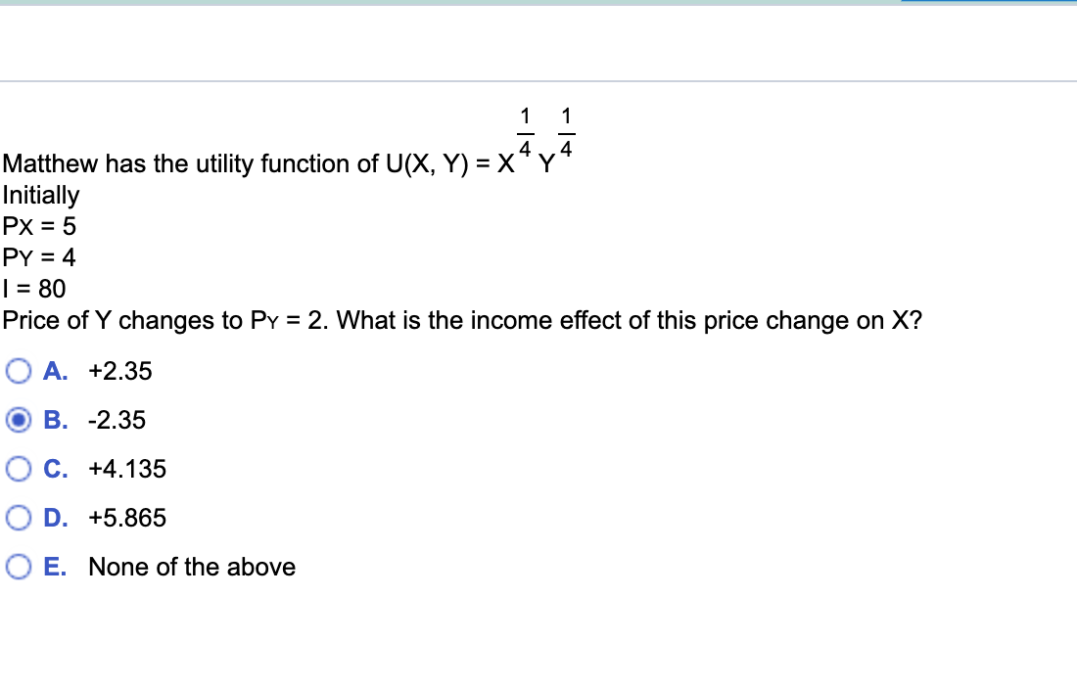Click the +2.35 answer text
The width and height of the screenshot is (1077, 689).
(x=119, y=371)
